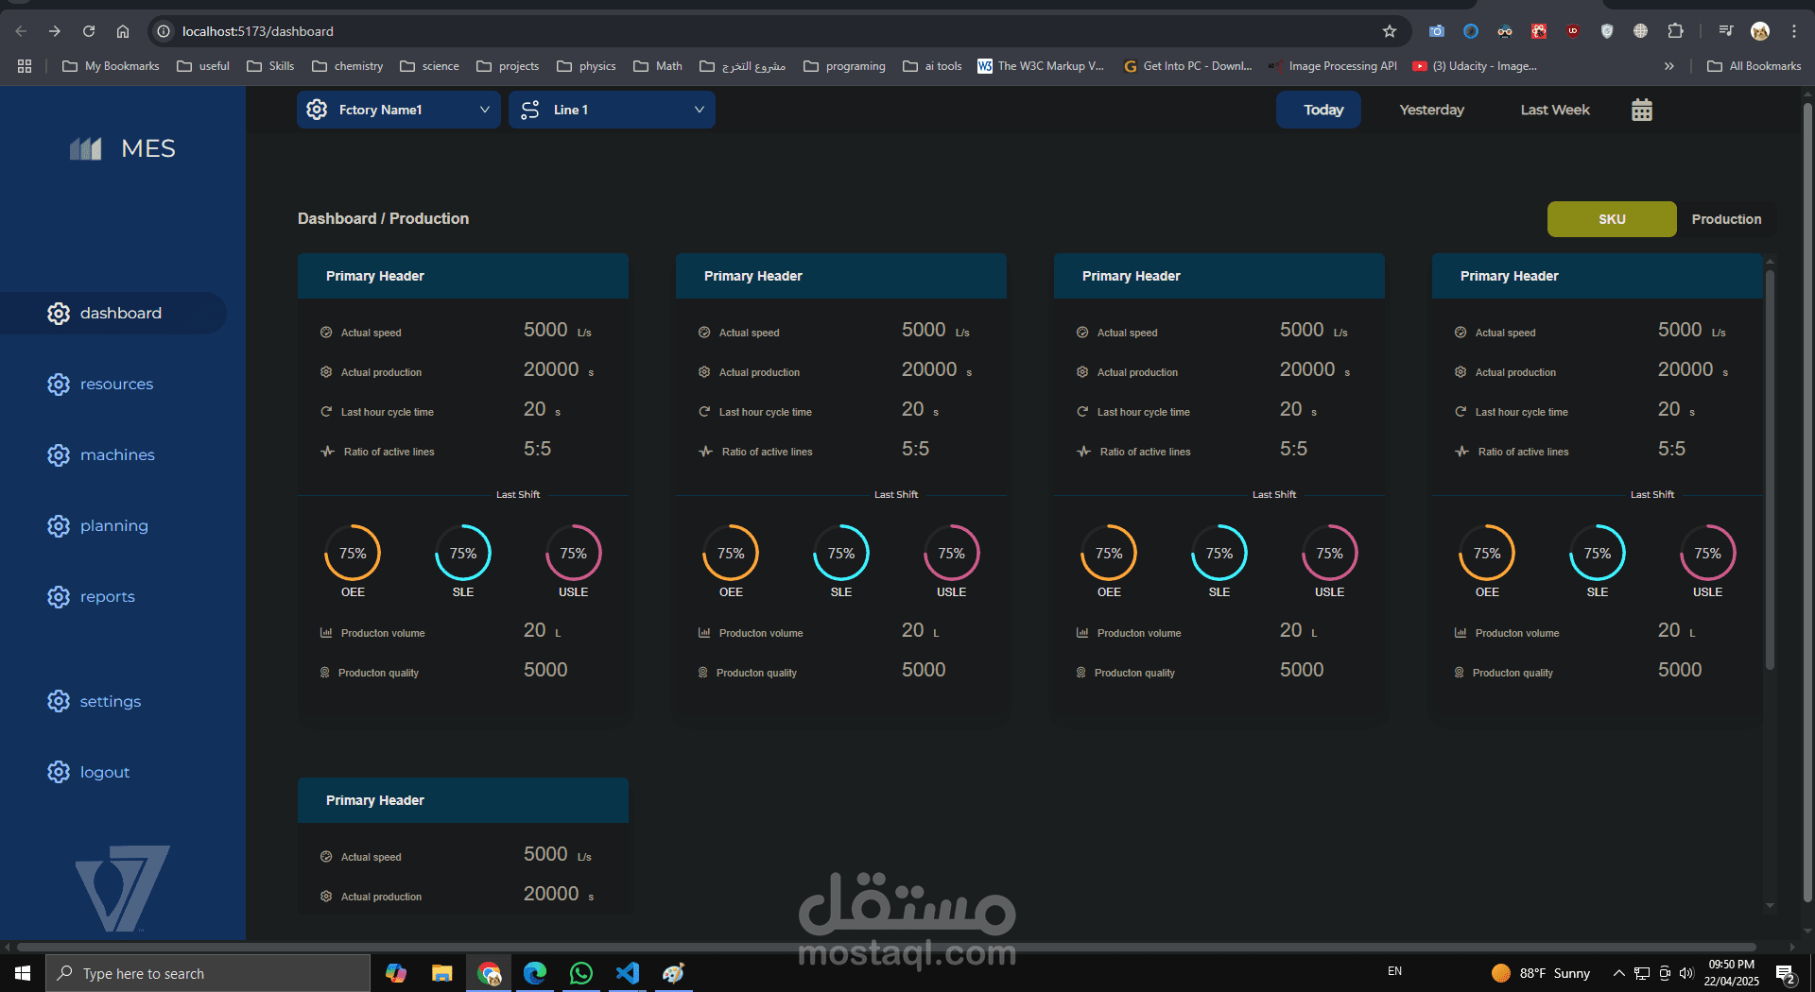Open the Get Into PC bookmark
Viewport: 1815px width, 992px height.
pos(1187,66)
